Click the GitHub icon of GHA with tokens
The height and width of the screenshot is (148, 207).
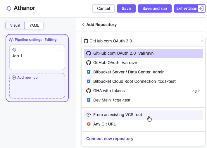(x=89, y=91)
